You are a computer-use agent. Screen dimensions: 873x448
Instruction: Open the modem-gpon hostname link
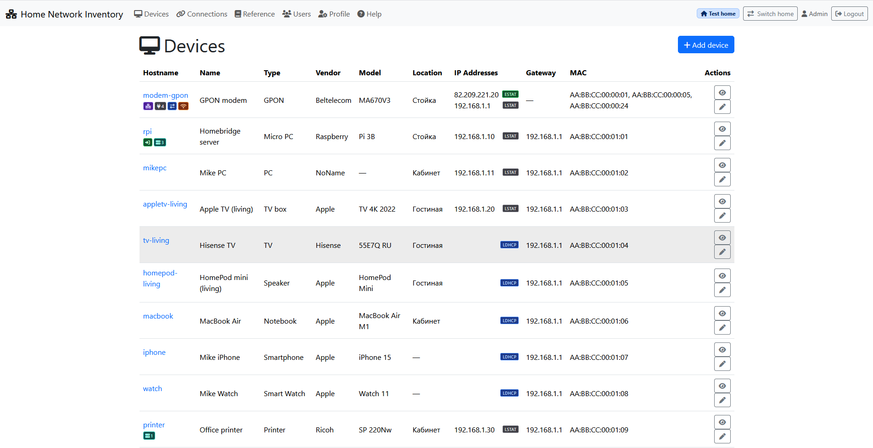(166, 95)
